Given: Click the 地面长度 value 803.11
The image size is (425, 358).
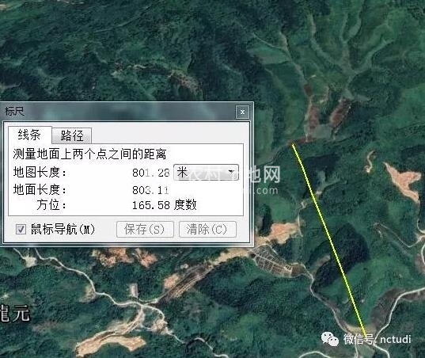Looking at the screenshot, I should pyautogui.click(x=150, y=190).
